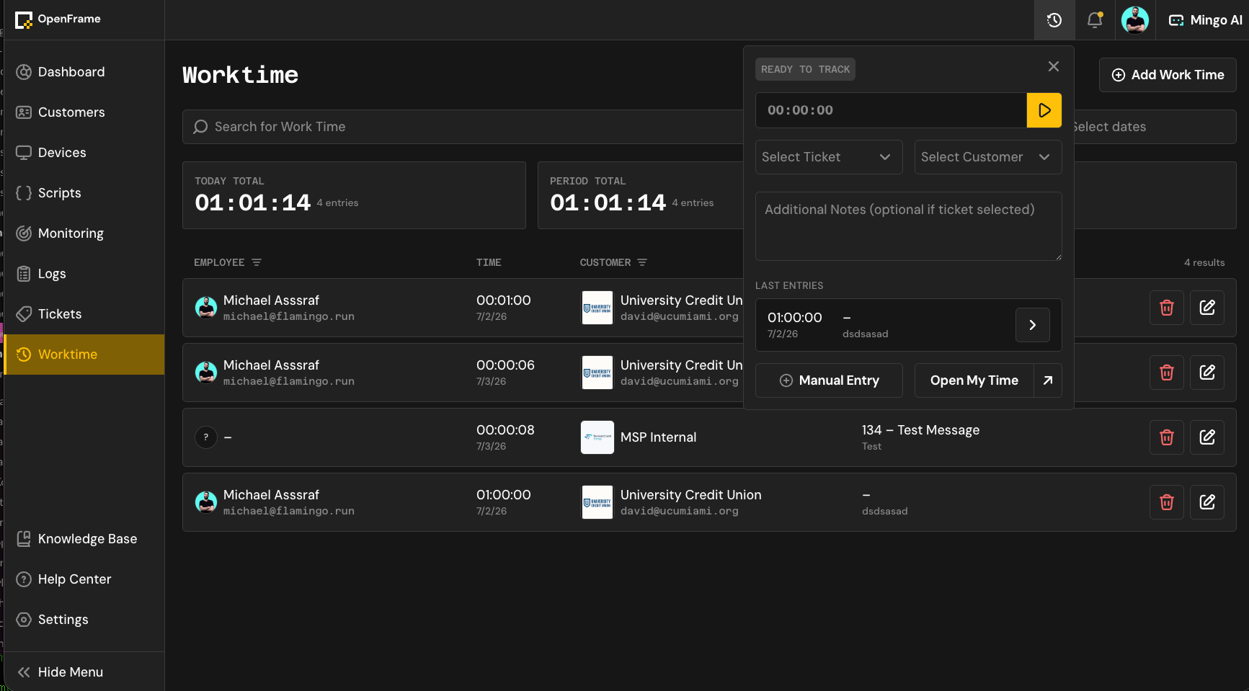Open Devices in the sidebar
Screen dimensions: 1249x691
(84, 153)
